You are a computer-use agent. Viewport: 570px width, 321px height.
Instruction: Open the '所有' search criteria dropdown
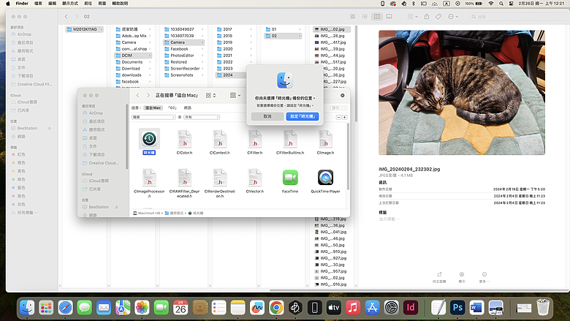pyautogui.click(x=202, y=117)
